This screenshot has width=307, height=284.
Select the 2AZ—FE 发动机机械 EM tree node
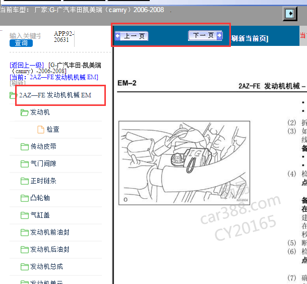coord(55,95)
